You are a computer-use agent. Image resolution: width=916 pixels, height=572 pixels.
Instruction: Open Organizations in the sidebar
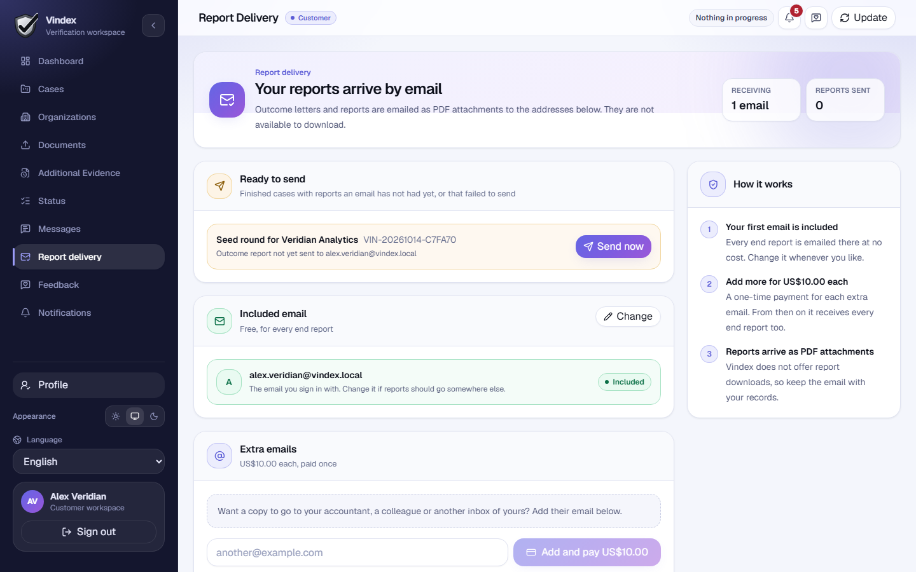(x=88, y=117)
